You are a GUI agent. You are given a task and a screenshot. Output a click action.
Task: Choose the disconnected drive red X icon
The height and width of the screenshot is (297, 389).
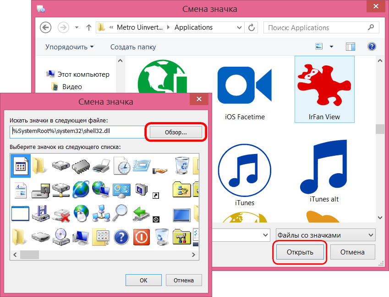[x=61, y=215]
